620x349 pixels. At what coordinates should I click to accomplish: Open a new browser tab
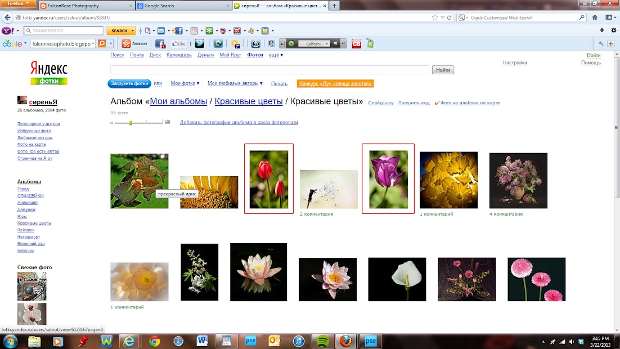pyautogui.click(x=334, y=6)
